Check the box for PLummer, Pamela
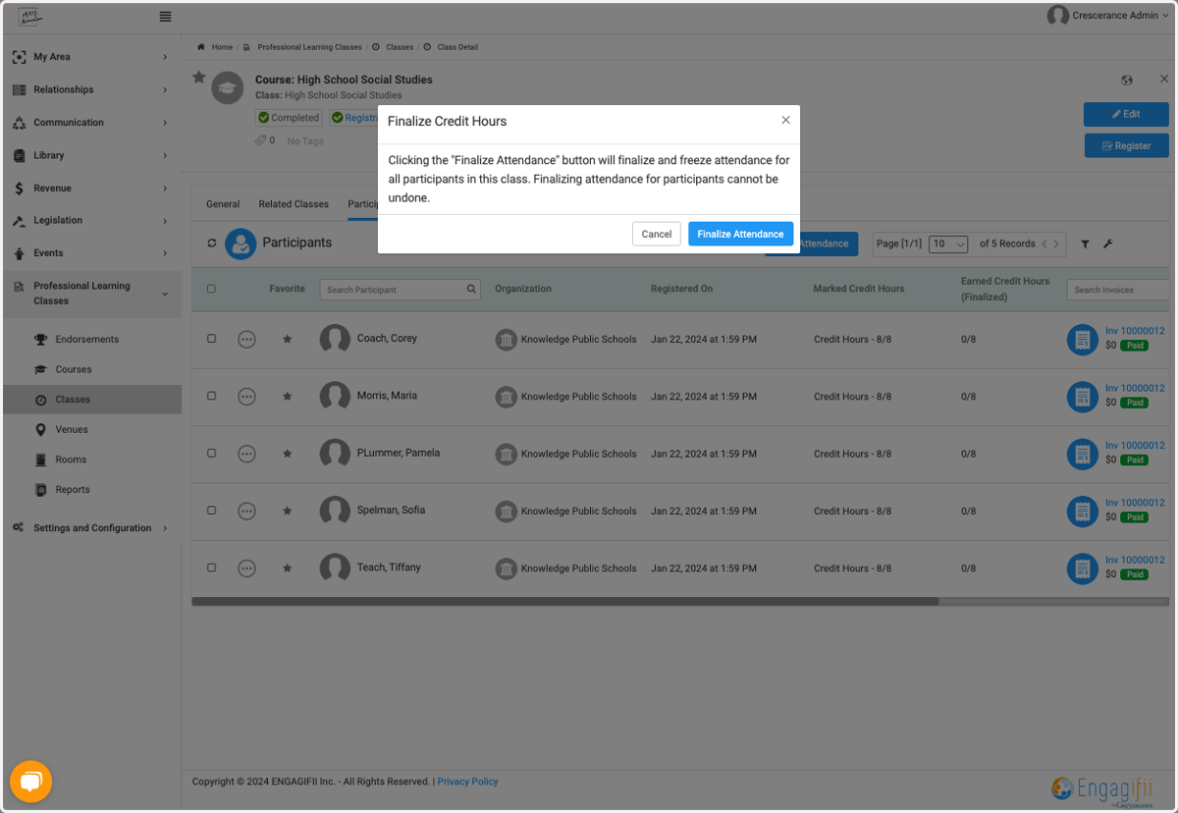1178x813 pixels. point(211,453)
